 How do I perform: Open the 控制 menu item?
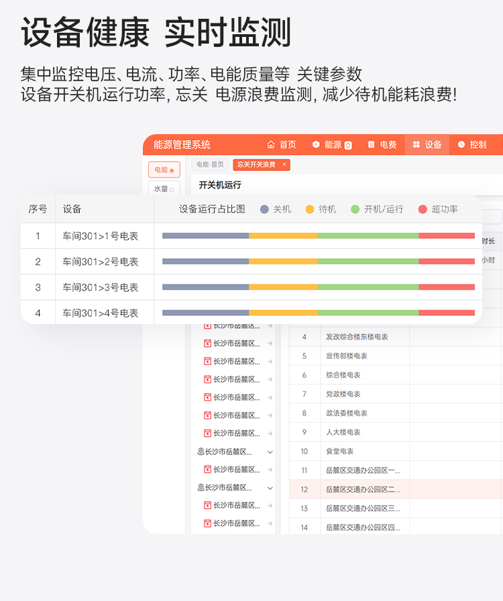coord(472,144)
